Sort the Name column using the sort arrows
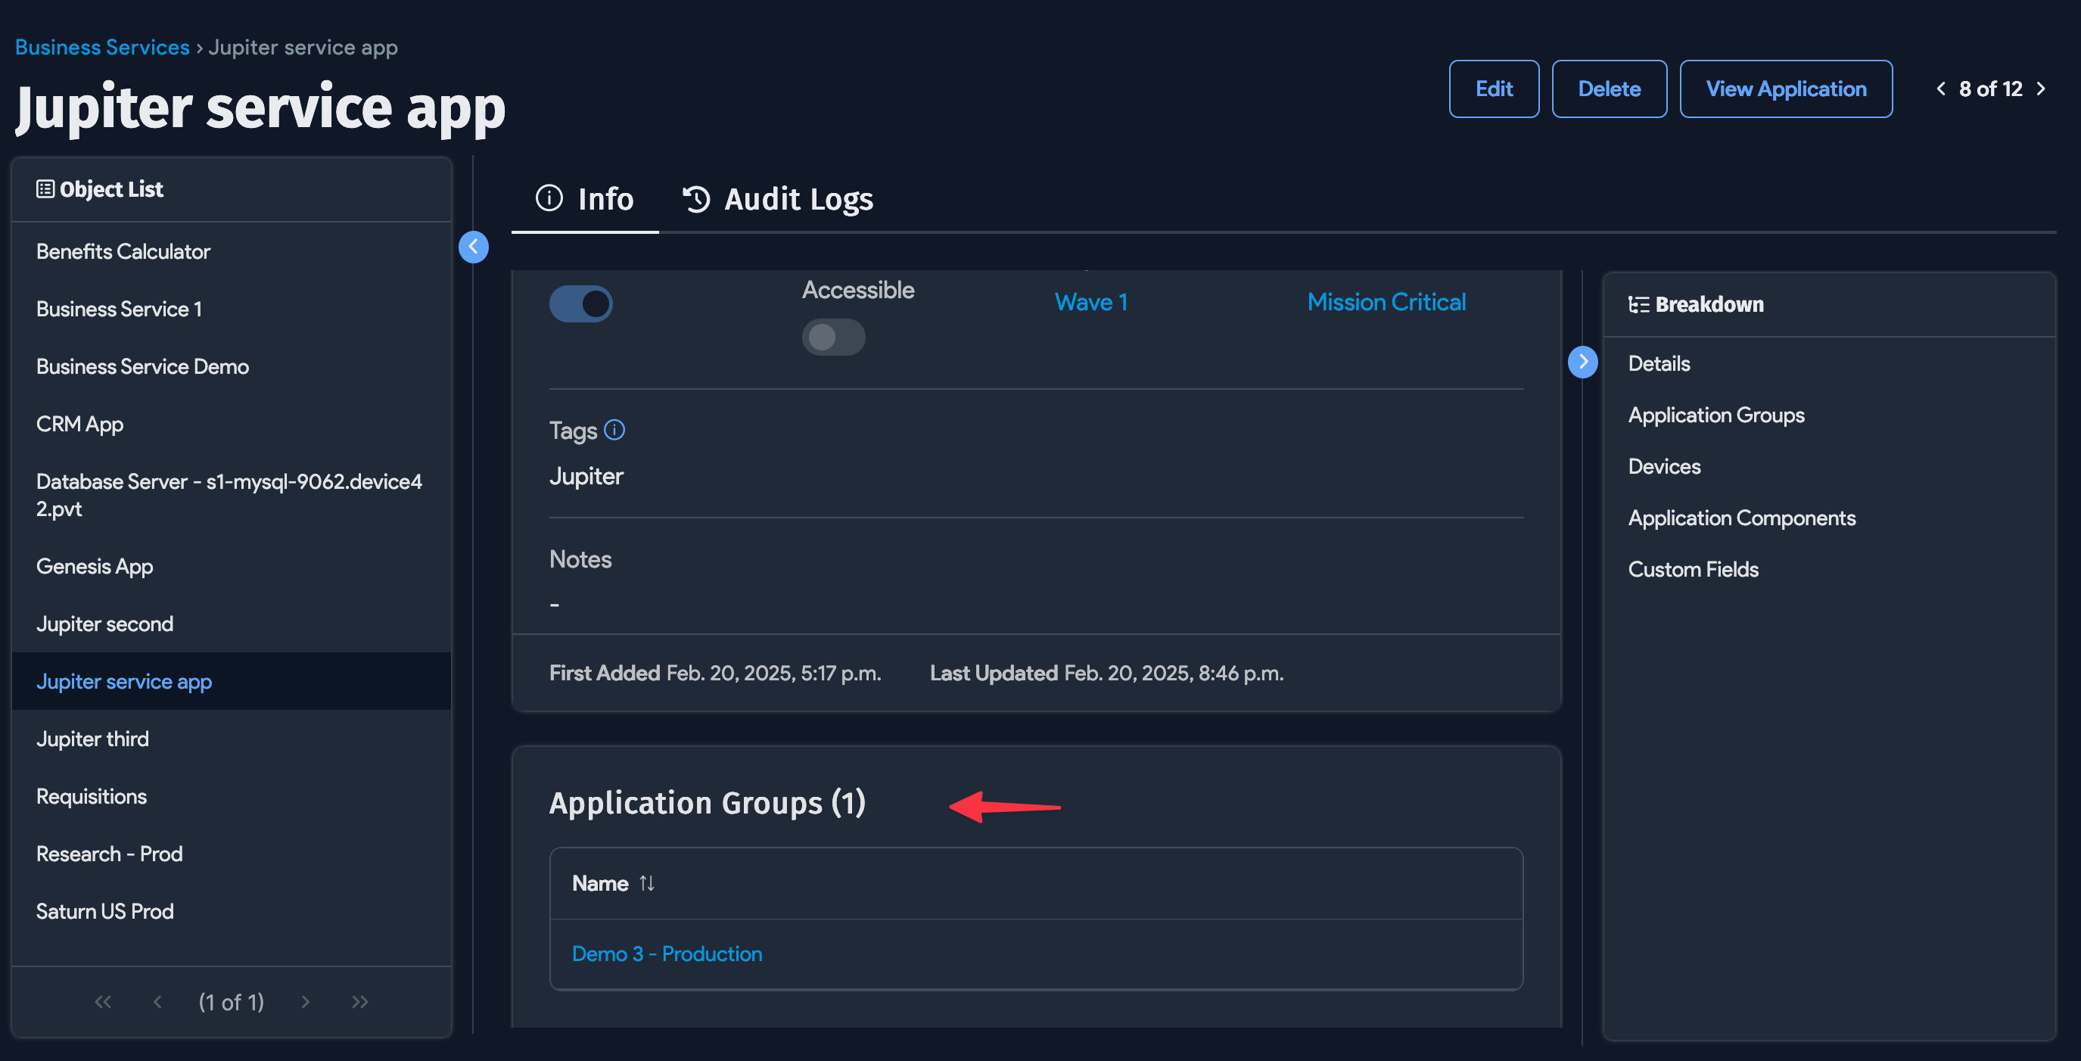The image size is (2081, 1061). pos(647,883)
